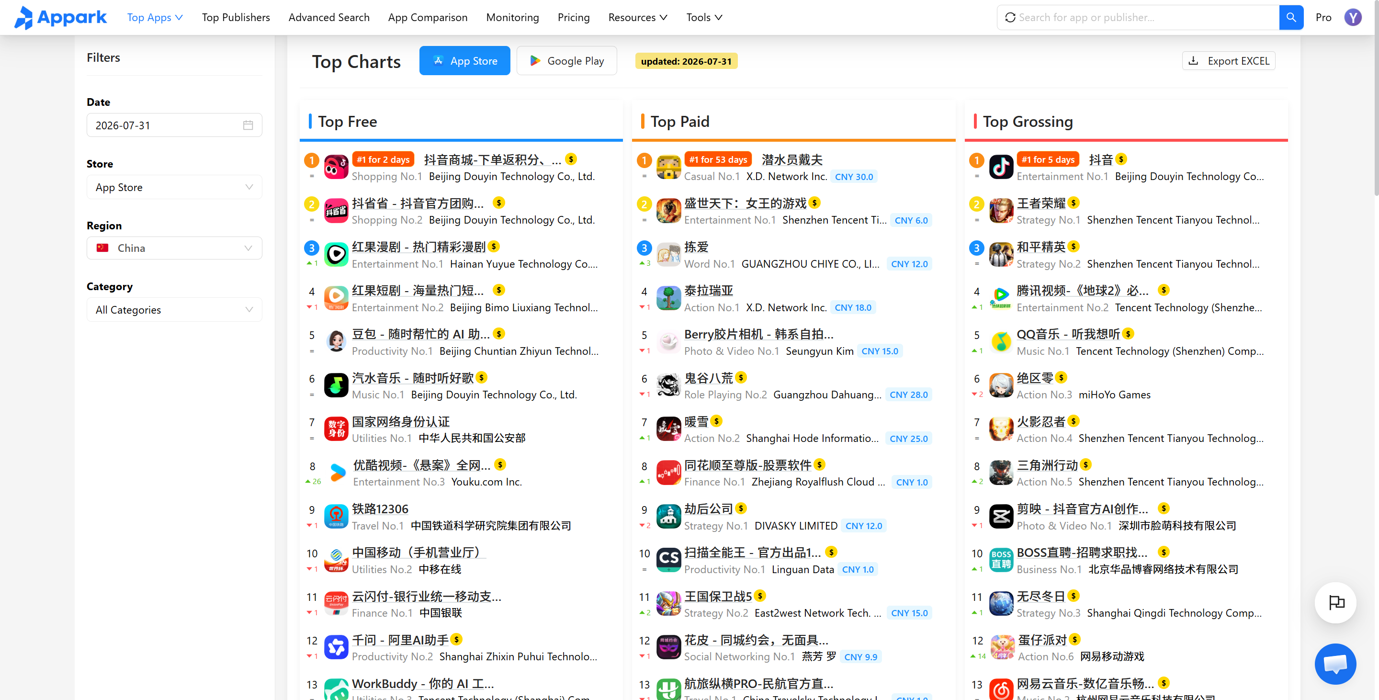Click the date field 2026-07-31
Viewport: 1379px width, 700px height.
point(174,124)
